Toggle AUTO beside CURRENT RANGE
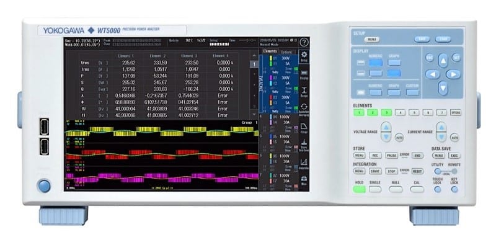This screenshot has width=496, height=245. click(454, 138)
